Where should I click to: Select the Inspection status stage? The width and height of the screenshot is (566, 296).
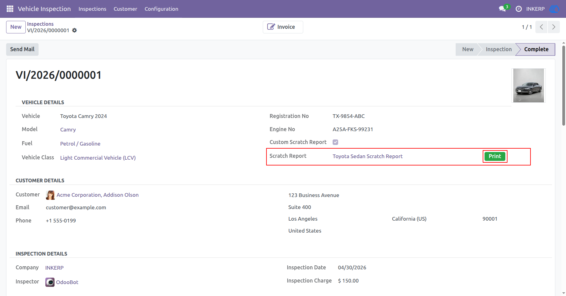click(499, 49)
